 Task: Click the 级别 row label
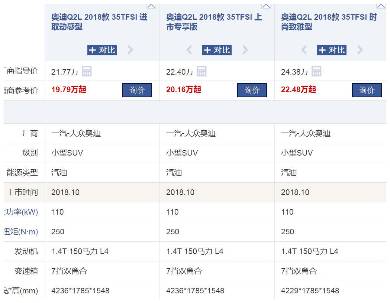tap(30, 153)
